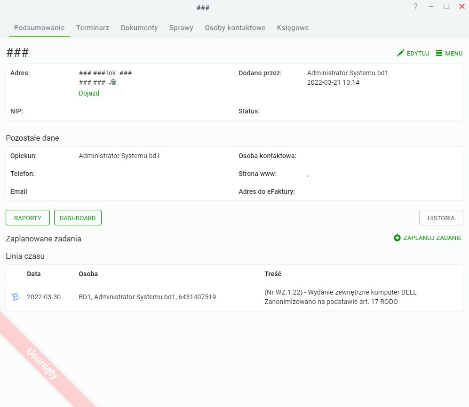Open the Dokumenty tab
This screenshot has height=407, width=469.
(139, 28)
